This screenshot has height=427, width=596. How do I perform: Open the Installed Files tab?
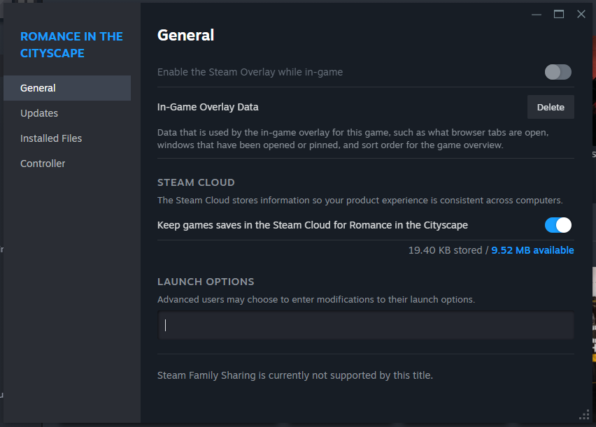(67, 138)
